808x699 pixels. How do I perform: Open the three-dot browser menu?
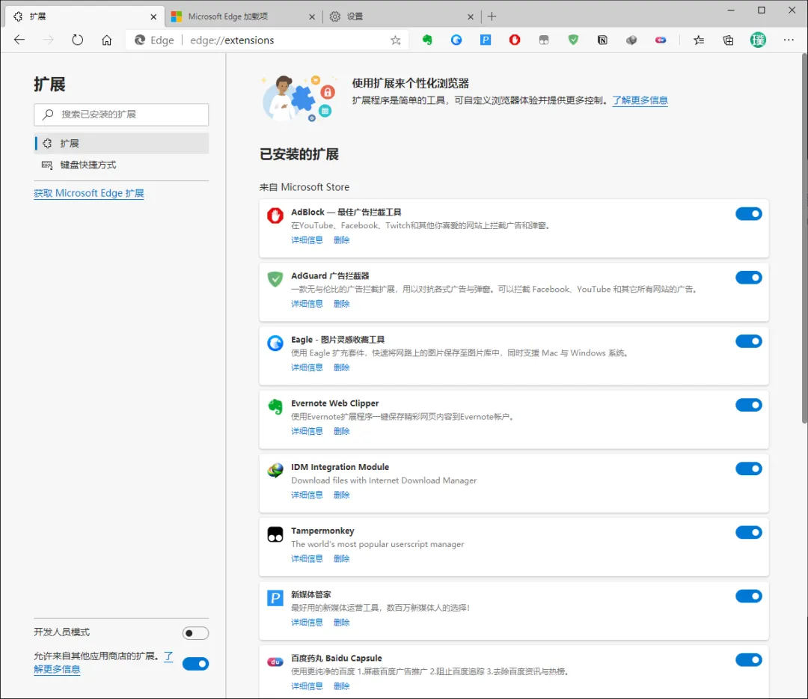pyautogui.click(x=789, y=40)
